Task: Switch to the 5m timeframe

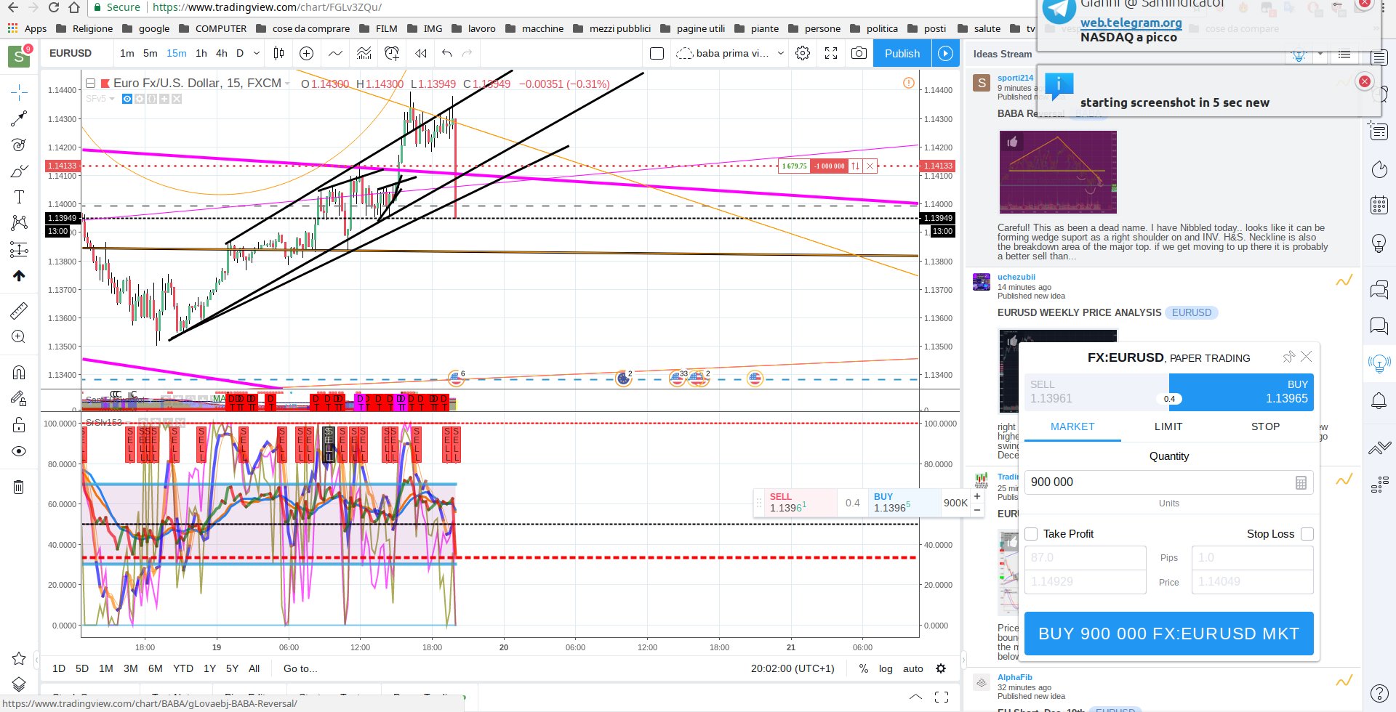Action: [151, 53]
